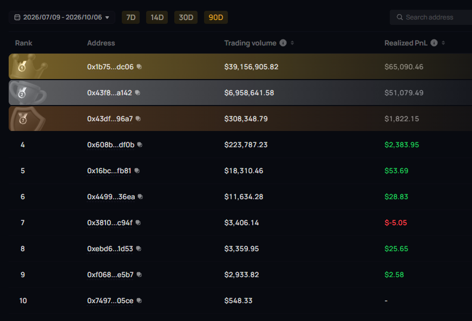This screenshot has height=321, width=472.
Task: Open address 0x43f8...a142
Action: pyautogui.click(x=109, y=93)
